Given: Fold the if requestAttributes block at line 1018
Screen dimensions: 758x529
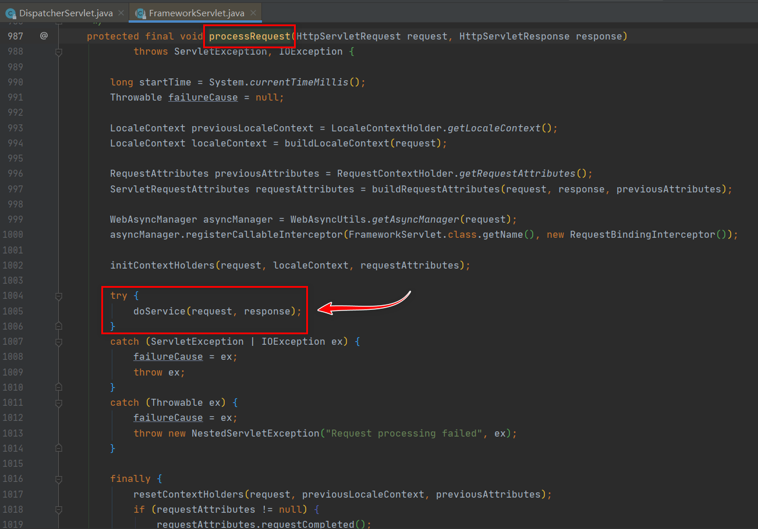Looking at the screenshot, I should coord(58,510).
